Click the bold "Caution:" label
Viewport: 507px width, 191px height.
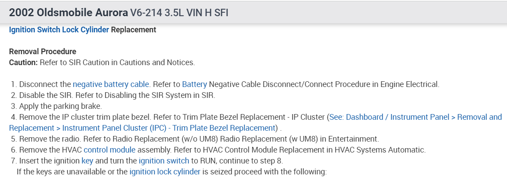pyautogui.click(x=23, y=63)
